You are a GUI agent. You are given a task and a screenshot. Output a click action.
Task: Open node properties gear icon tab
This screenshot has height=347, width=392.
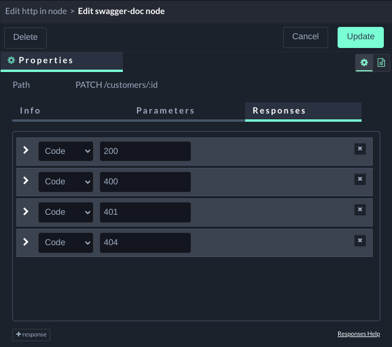(364, 63)
